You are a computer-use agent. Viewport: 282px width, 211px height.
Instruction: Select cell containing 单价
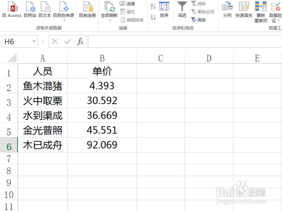click(102, 71)
